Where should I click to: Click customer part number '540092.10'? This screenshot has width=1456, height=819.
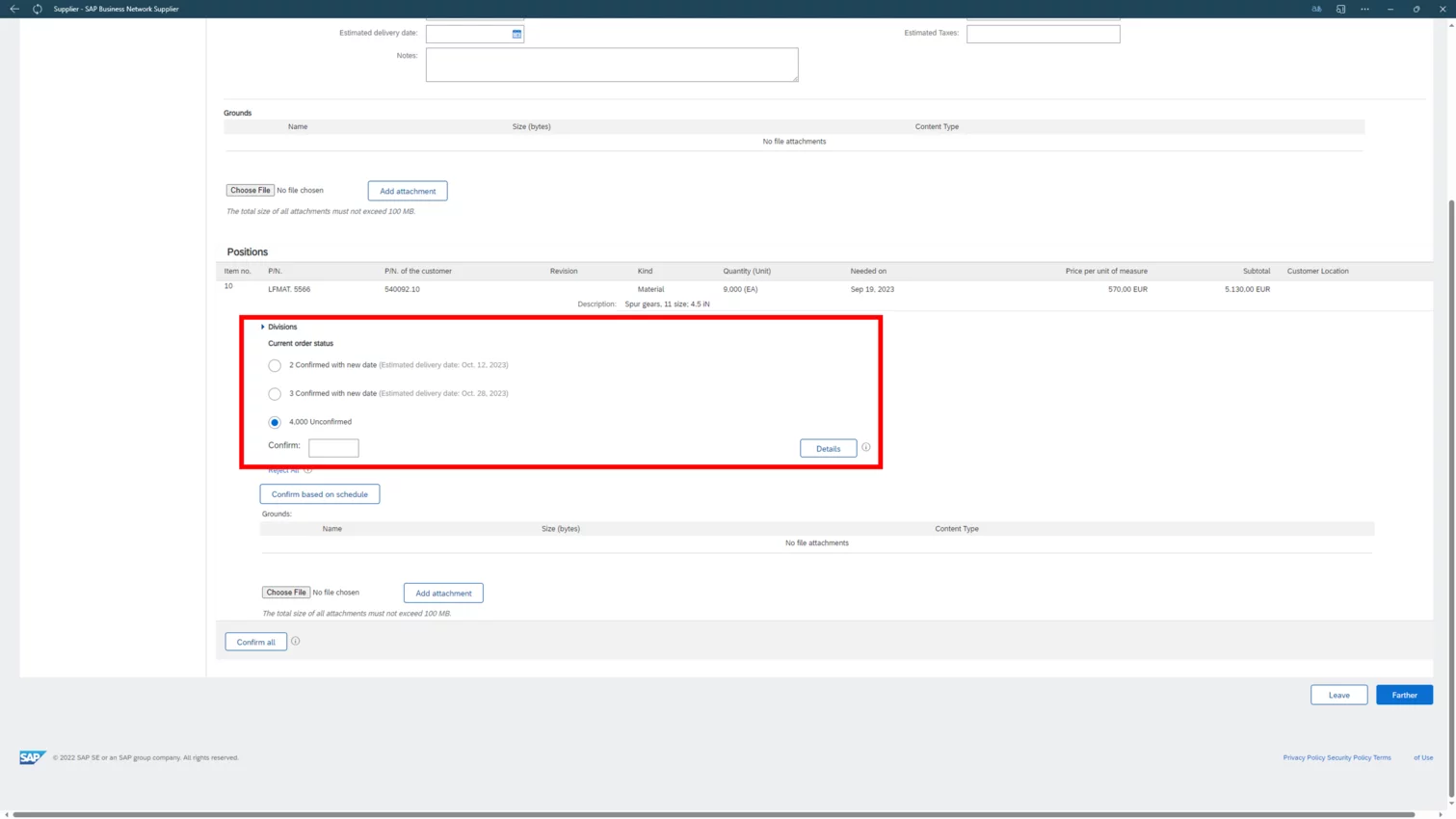pyautogui.click(x=402, y=289)
